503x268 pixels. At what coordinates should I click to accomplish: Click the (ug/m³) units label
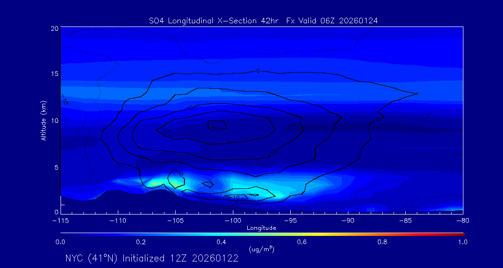pos(261,249)
